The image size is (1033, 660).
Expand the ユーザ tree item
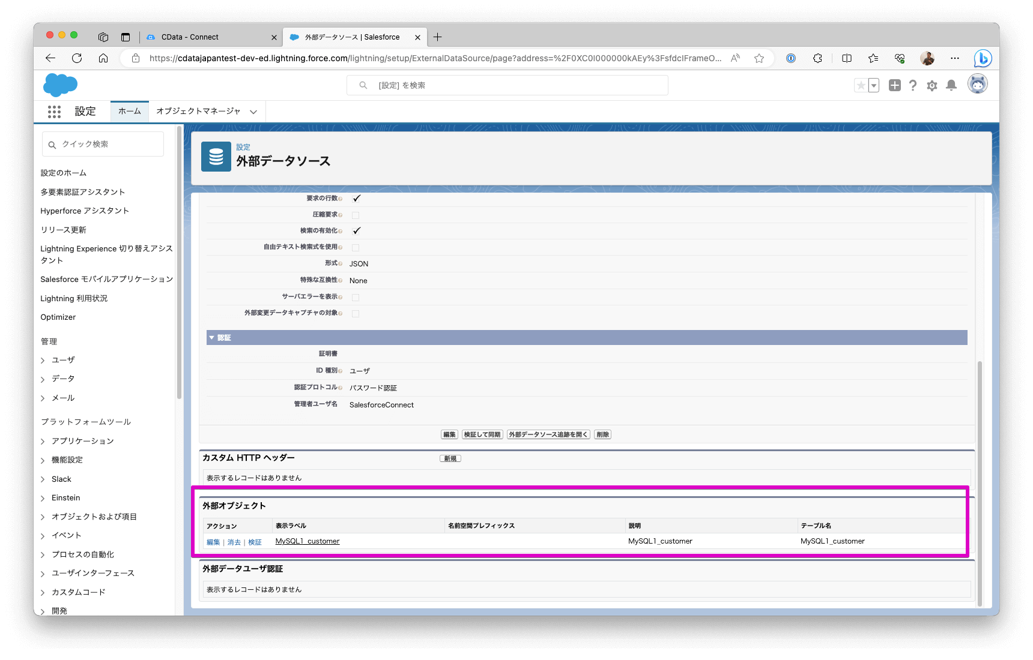point(43,360)
